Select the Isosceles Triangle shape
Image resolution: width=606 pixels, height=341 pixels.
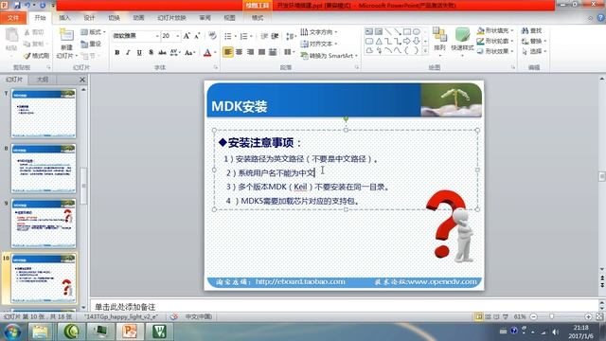coord(379,41)
